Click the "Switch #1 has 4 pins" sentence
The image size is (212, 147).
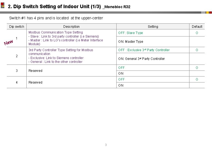[x=56, y=18]
